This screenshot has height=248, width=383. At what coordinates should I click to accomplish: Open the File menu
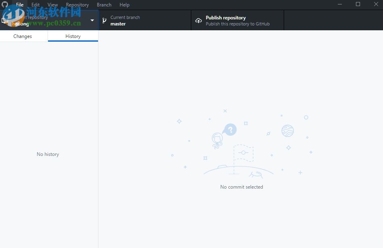pyautogui.click(x=19, y=4)
